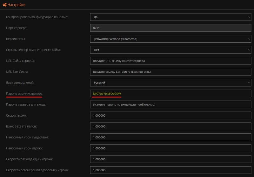Screen dimensions: 254x177
Task: Click the label 'Пароль администратора:'
Action: point(24,94)
